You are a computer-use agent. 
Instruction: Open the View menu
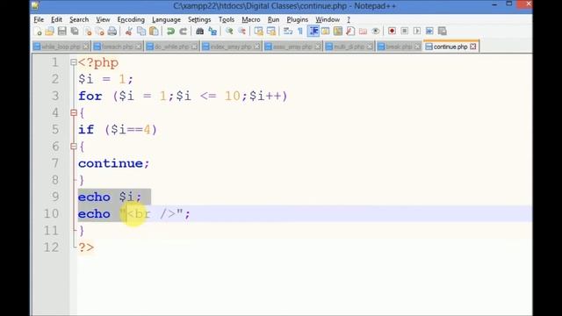pos(103,19)
